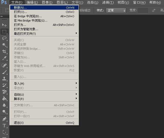Click the swap width and height icon

[154, 10]
